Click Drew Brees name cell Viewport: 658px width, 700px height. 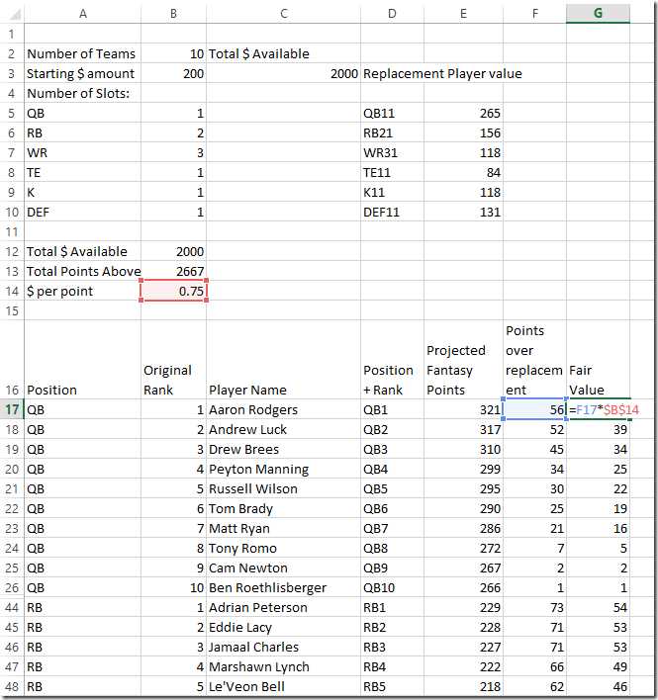[284, 449]
